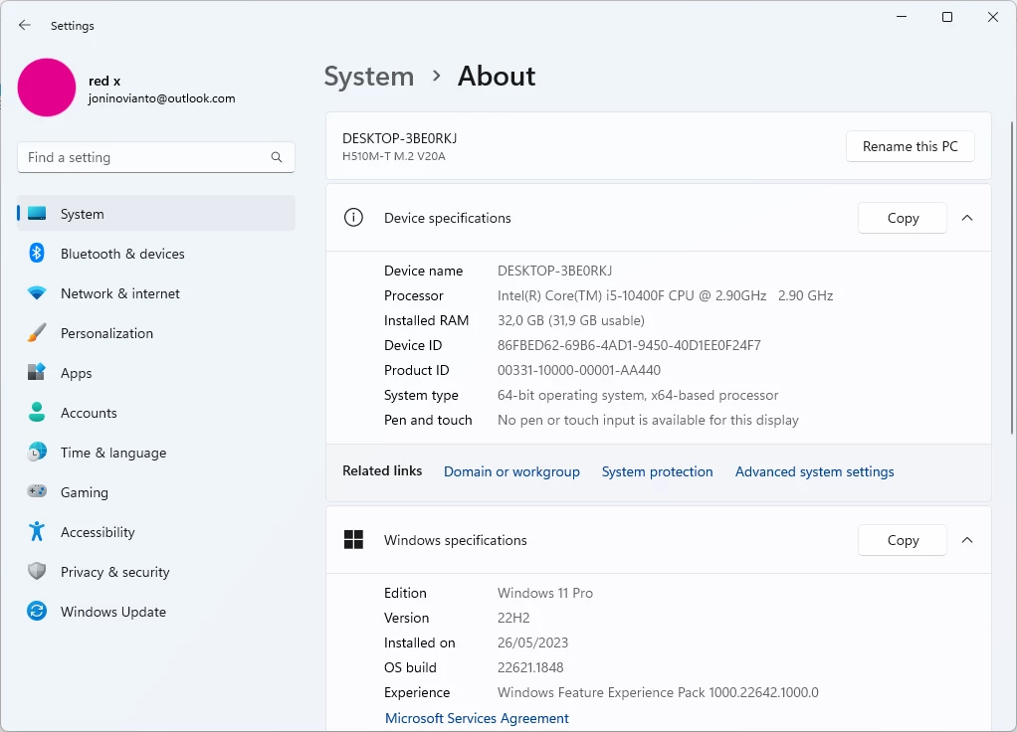Image resolution: width=1017 pixels, height=732 pixels.
Task: Open Bluetooth & devices settings
Action: pyautogui.click(x=155, y=254)
